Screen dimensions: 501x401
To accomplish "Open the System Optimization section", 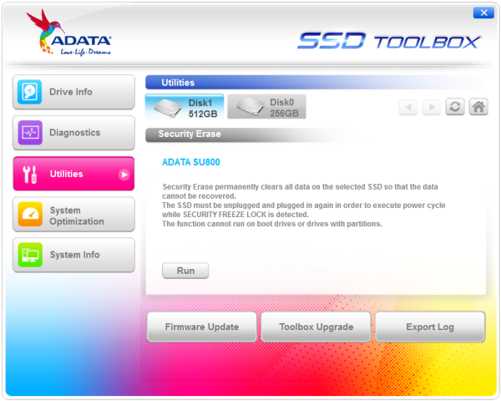I will (73, 215).
